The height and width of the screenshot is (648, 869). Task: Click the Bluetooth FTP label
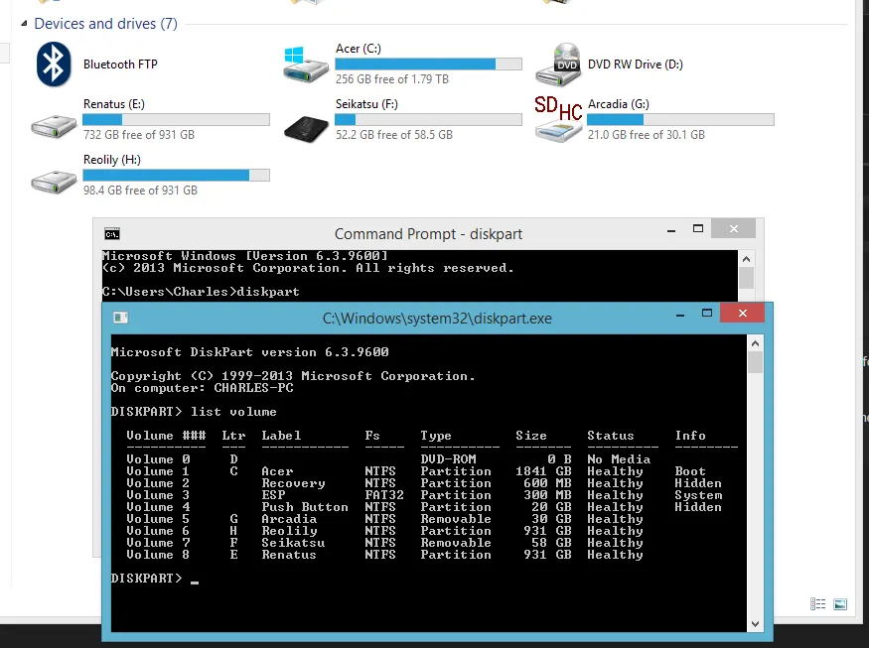click(x=120, y=65)
